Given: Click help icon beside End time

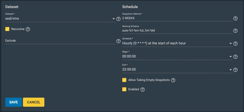Looking at the screenshot, I should 235,70.
